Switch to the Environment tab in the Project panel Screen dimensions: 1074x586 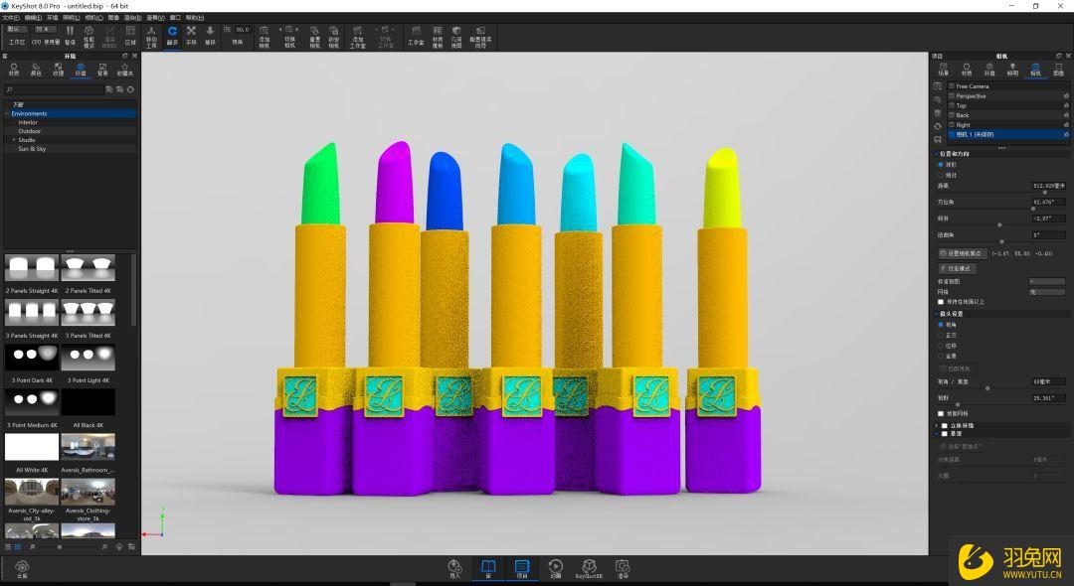(x=989, y=70)
